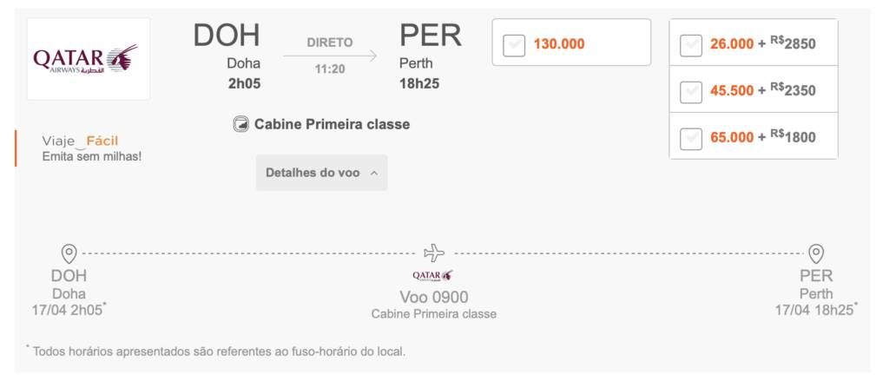This screenshot has width=889, height=381.
Task: Click the direct flight arrow under DIRETO
Action: tap(330, 56)
